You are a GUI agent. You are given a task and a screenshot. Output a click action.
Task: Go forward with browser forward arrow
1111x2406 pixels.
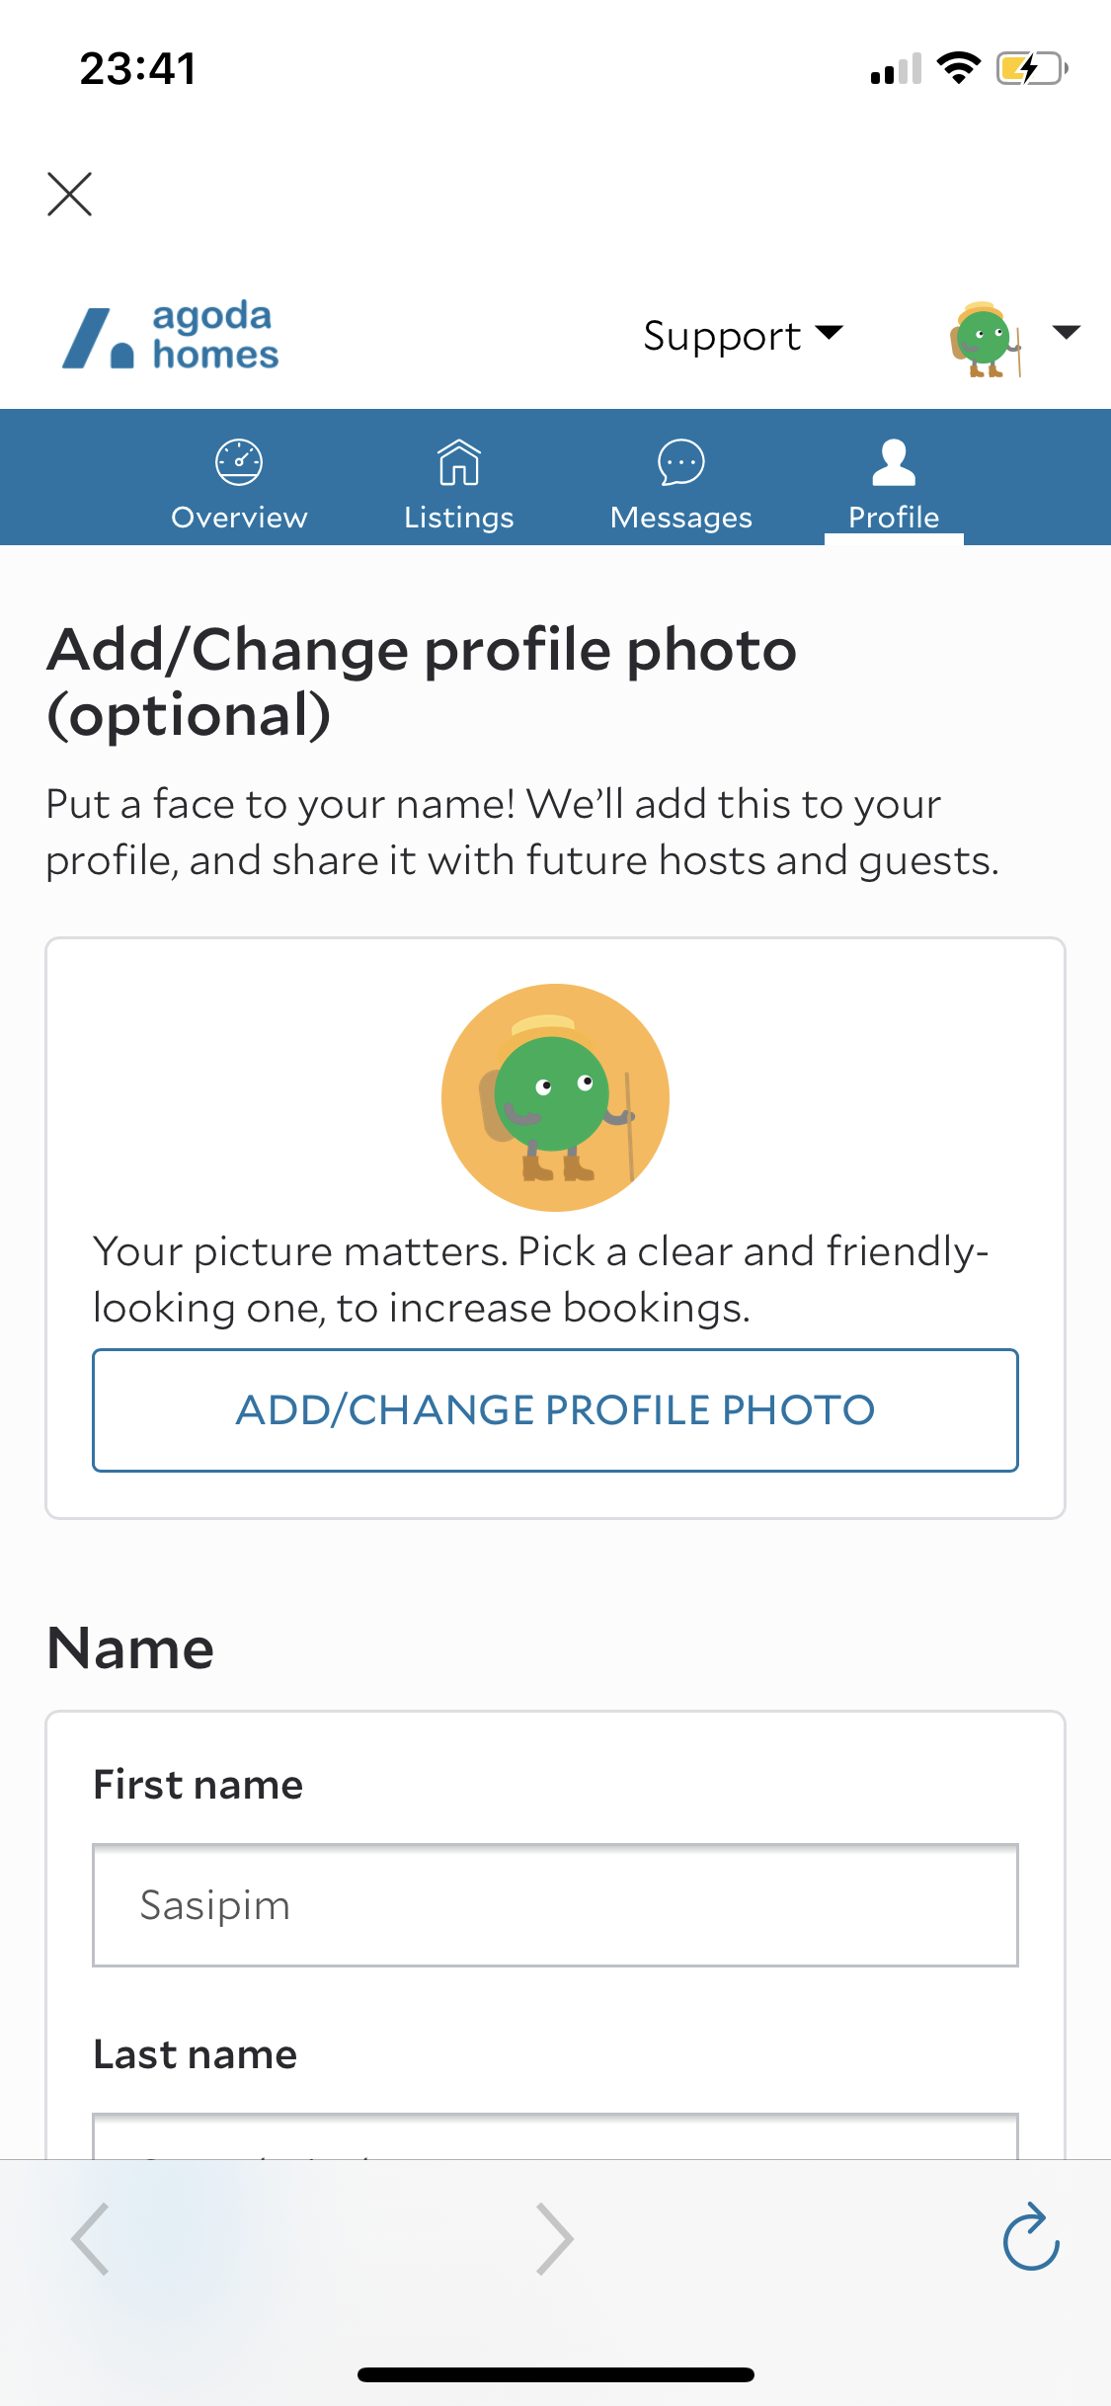pyautogui.click(x=554, y=2239)
